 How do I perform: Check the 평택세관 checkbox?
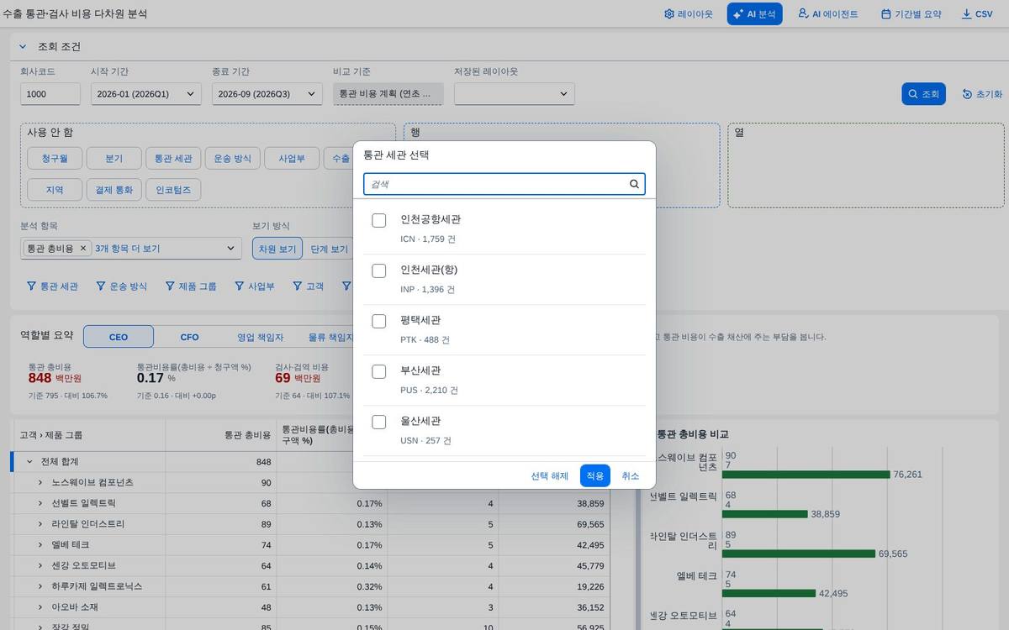pos(379,321)
